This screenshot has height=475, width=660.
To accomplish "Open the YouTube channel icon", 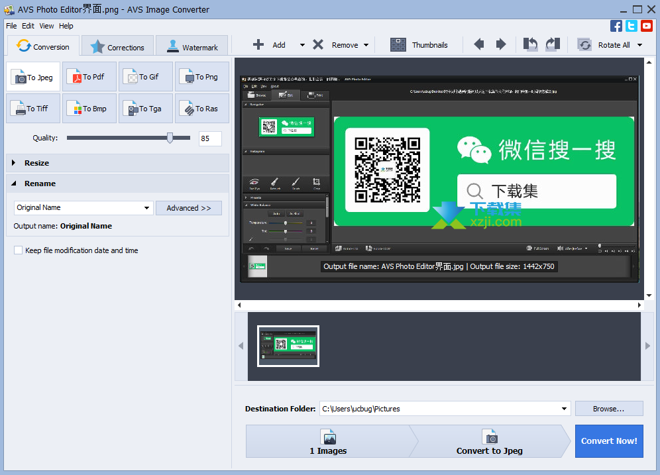I will [647, 26].
